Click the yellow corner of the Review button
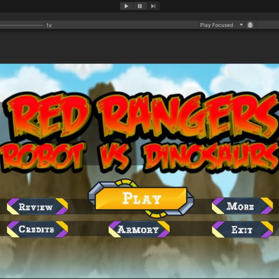This screenshot has width=279, height=279. coord(62,202)
